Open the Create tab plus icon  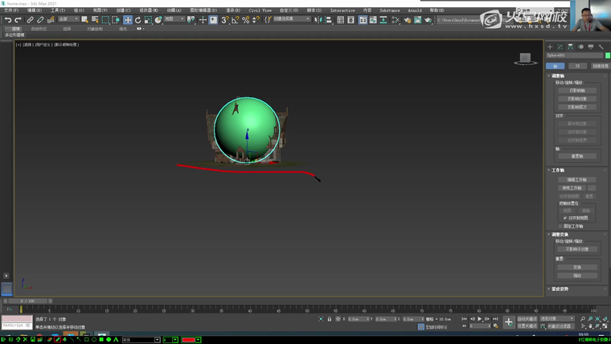[550, 47]
